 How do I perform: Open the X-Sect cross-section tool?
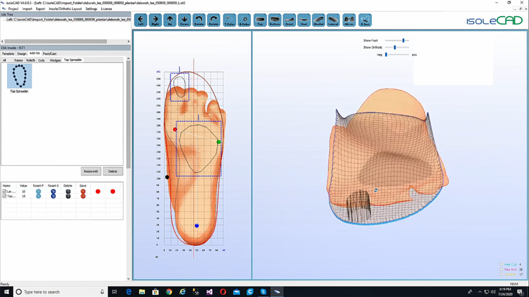[x=365, y=20]
